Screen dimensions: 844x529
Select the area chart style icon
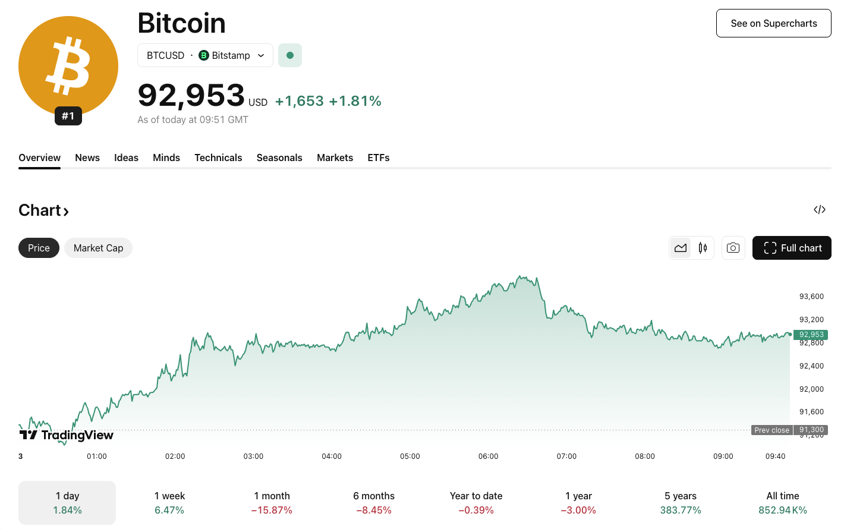(681, 248)
